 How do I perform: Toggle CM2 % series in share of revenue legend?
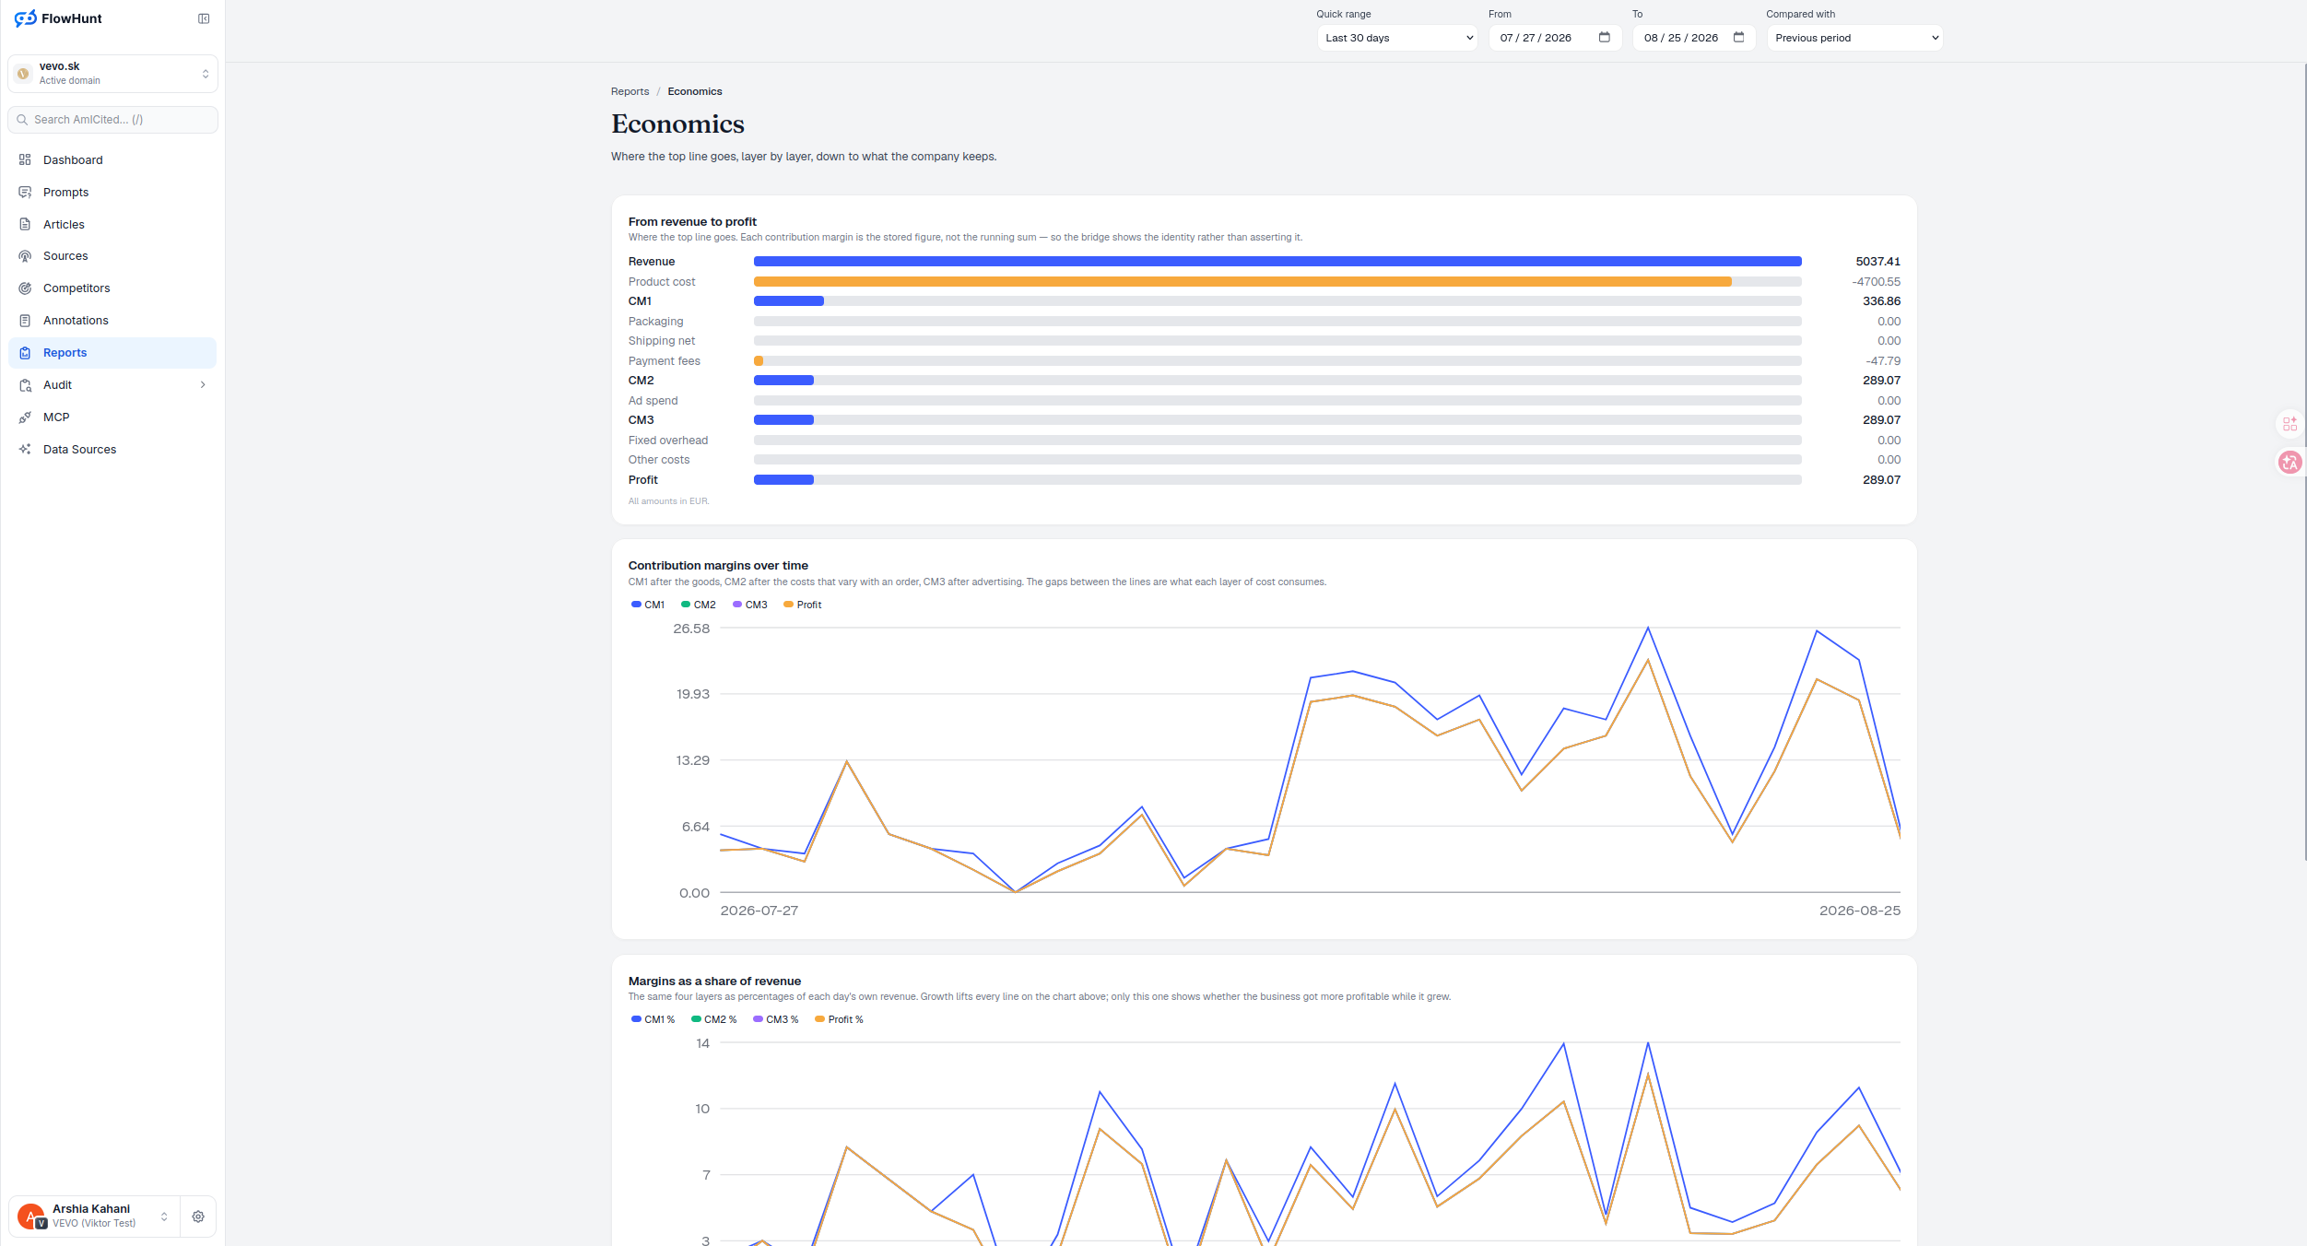pos(714,1020)
